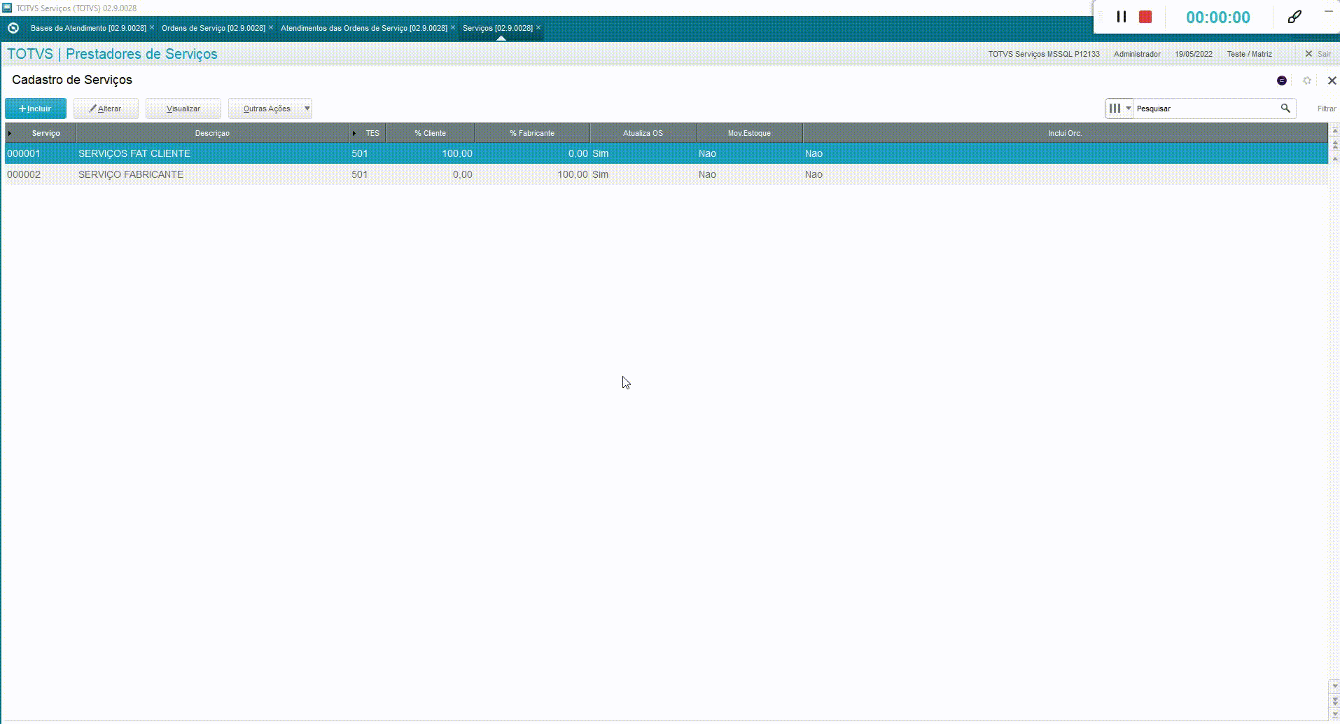The width and height of the screenshot is (1340, 724).
Task: Switch to Ordens de Serviço tab
Action: tap(214, 28)
